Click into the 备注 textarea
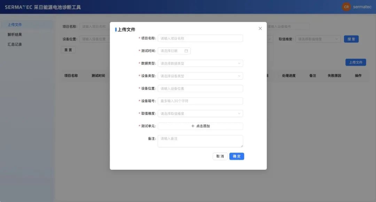The width and height of the screenshot is (376, 202). click(x=200, y=141)
